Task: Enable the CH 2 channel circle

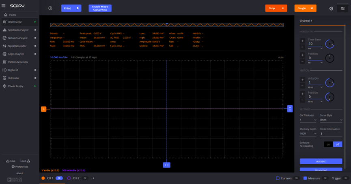Action: pos(69,178)
